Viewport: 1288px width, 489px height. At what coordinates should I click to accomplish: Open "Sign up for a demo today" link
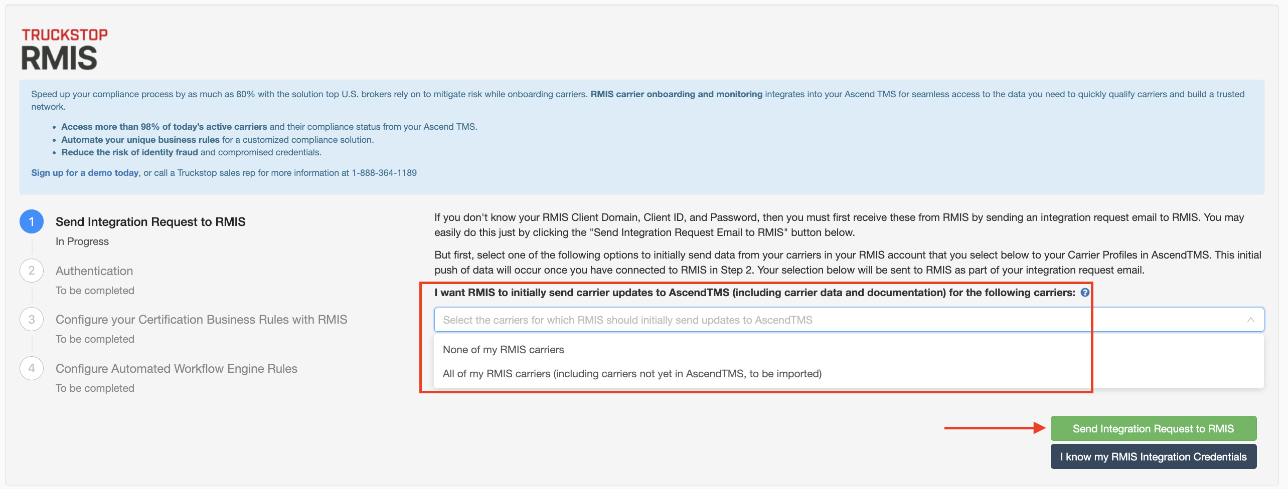[x=85, y=173]
